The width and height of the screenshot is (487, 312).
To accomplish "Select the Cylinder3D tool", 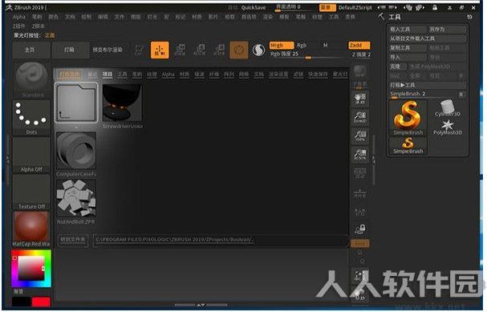I will (x=448, y=108).
